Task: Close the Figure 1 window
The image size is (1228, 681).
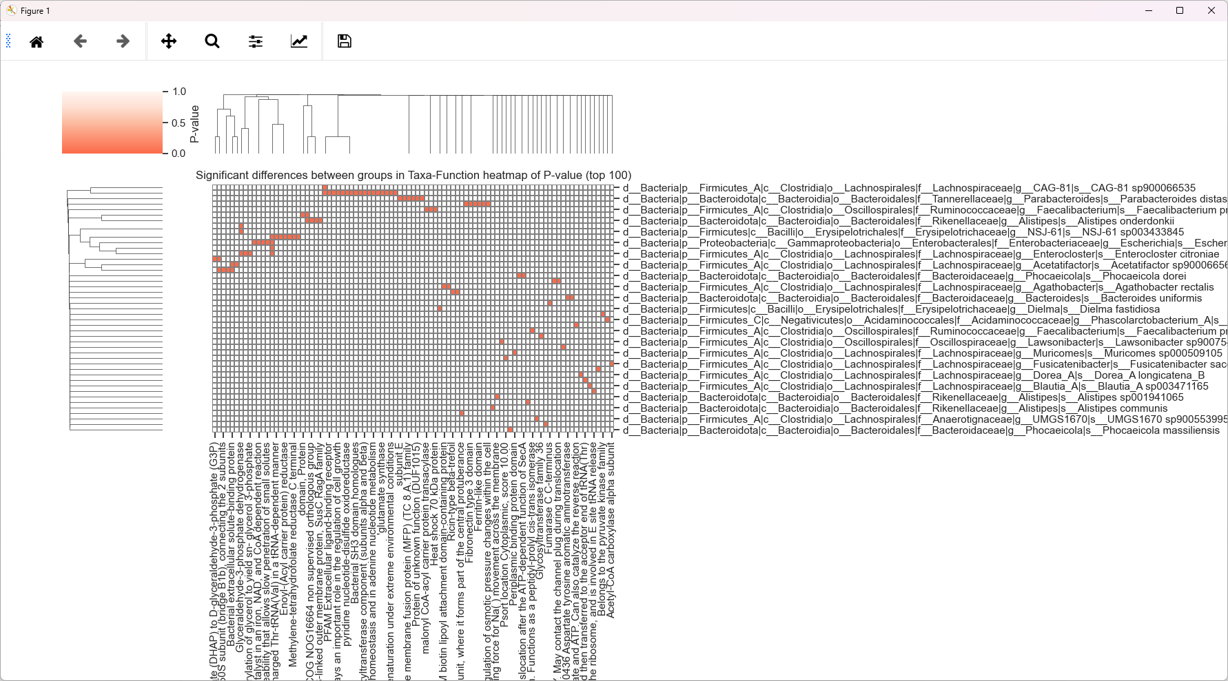Action: [x=1211, y=10]
